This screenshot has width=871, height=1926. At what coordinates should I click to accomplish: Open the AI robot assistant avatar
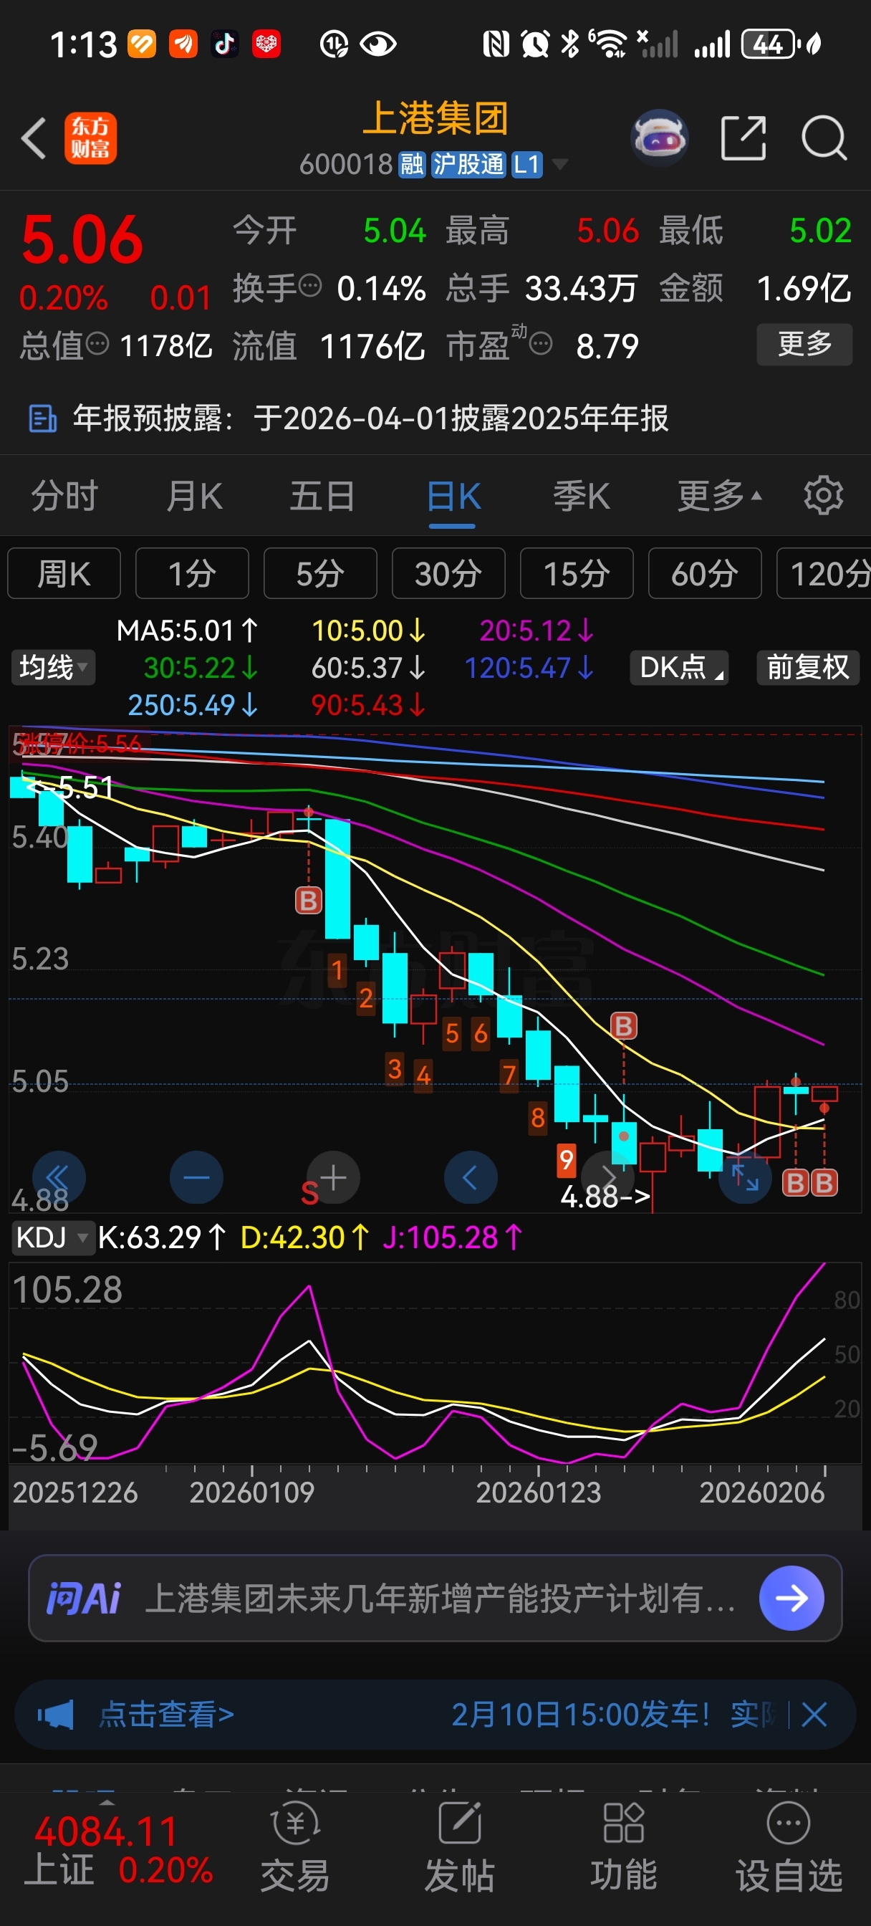coord(660,138)
